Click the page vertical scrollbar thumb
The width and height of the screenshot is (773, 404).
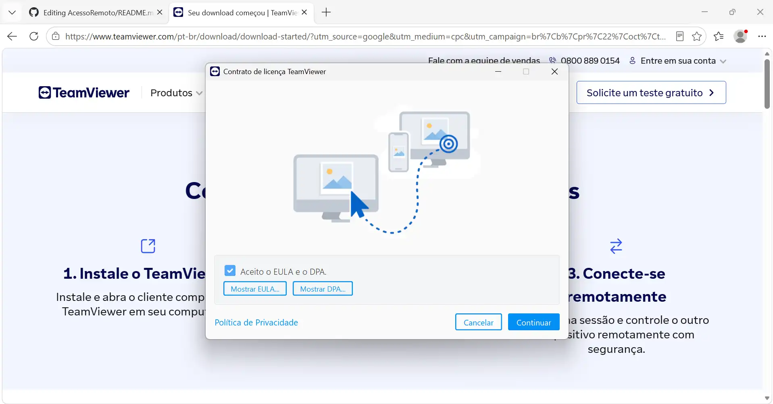767,84
